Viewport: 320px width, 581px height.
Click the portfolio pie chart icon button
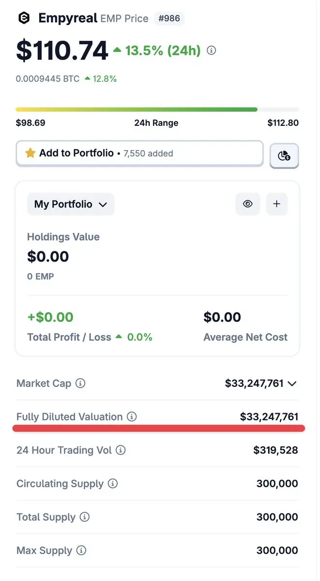click(284, 155)
